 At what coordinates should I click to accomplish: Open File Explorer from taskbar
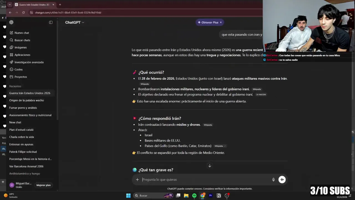(x=186, y=196)
